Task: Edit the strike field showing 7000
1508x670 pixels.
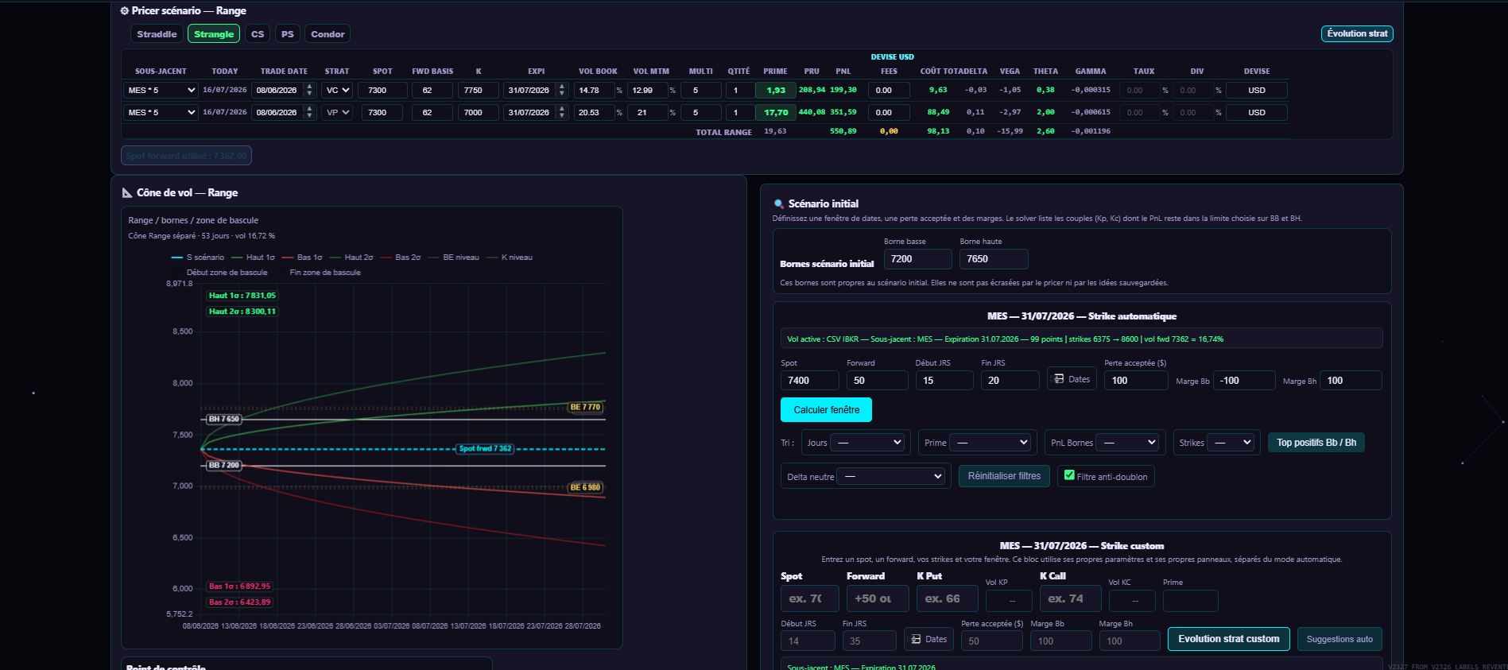Action: 479,113
